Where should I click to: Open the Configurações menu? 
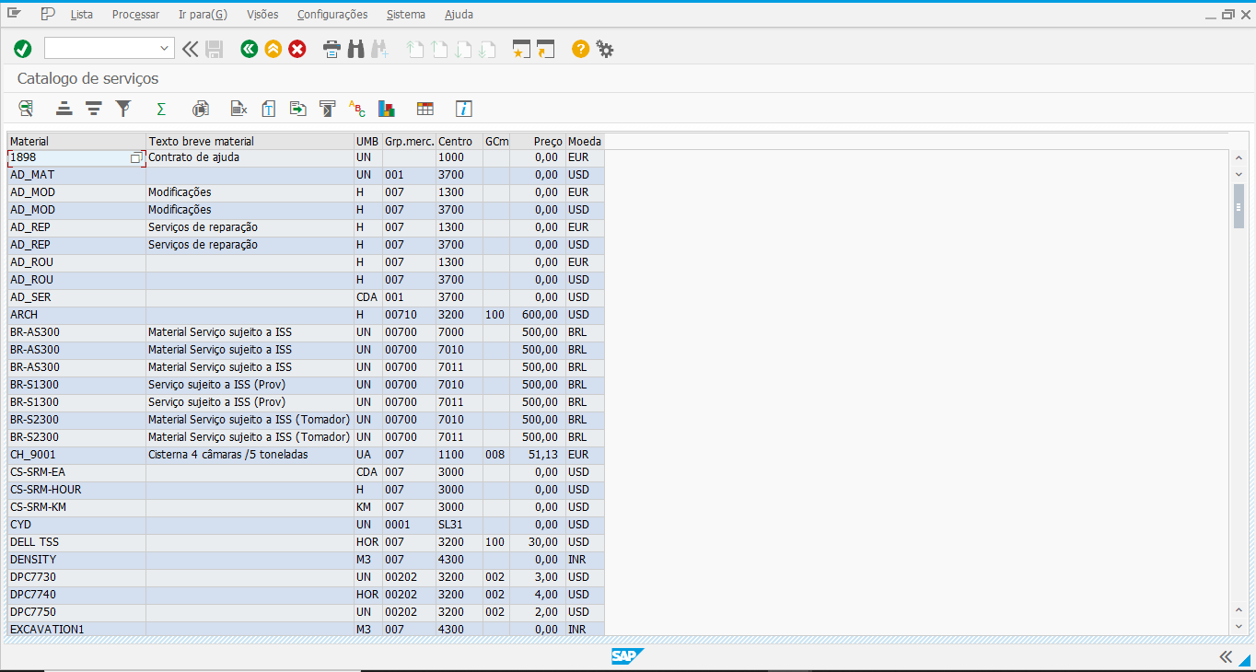click(332, 15)
